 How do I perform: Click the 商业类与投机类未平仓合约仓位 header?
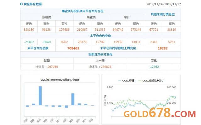point(83,11)
